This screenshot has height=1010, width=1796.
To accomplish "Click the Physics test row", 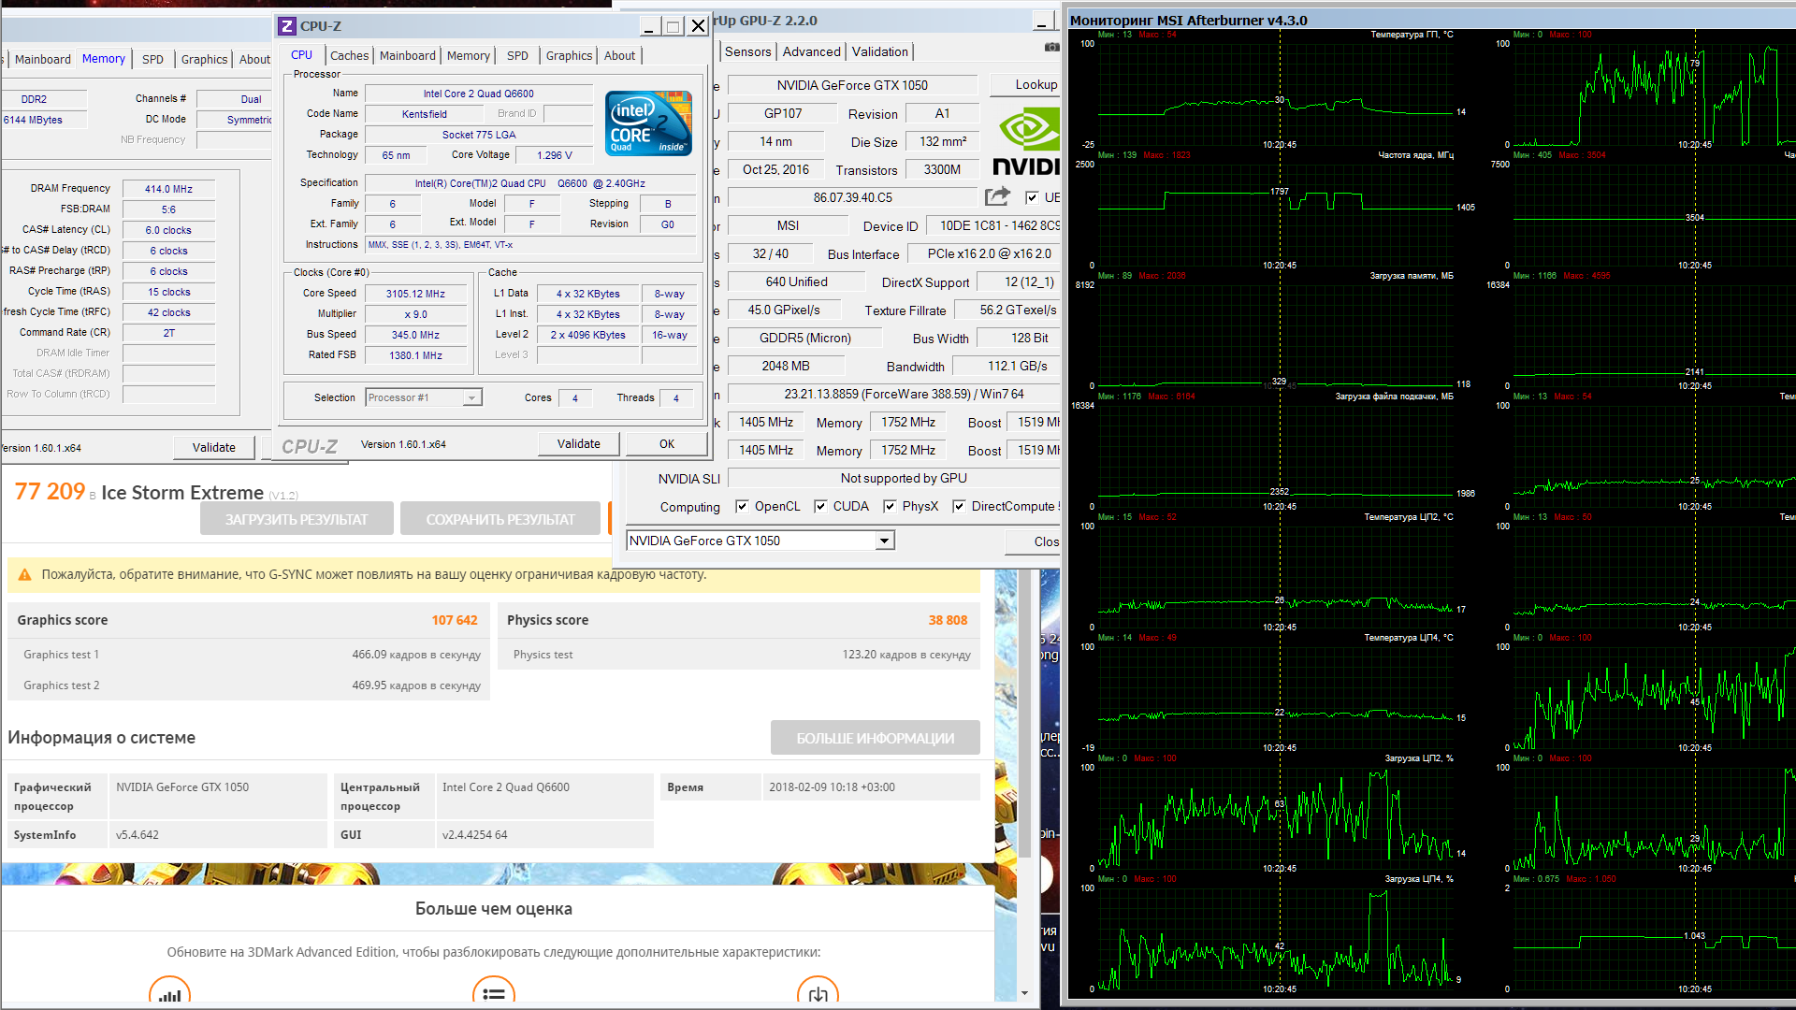I will (x=740, y=655).
